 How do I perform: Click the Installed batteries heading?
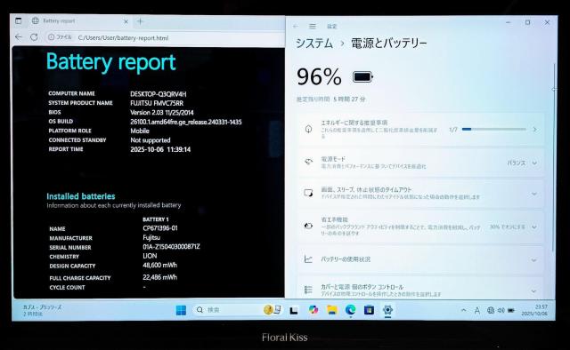click(81, 196)
